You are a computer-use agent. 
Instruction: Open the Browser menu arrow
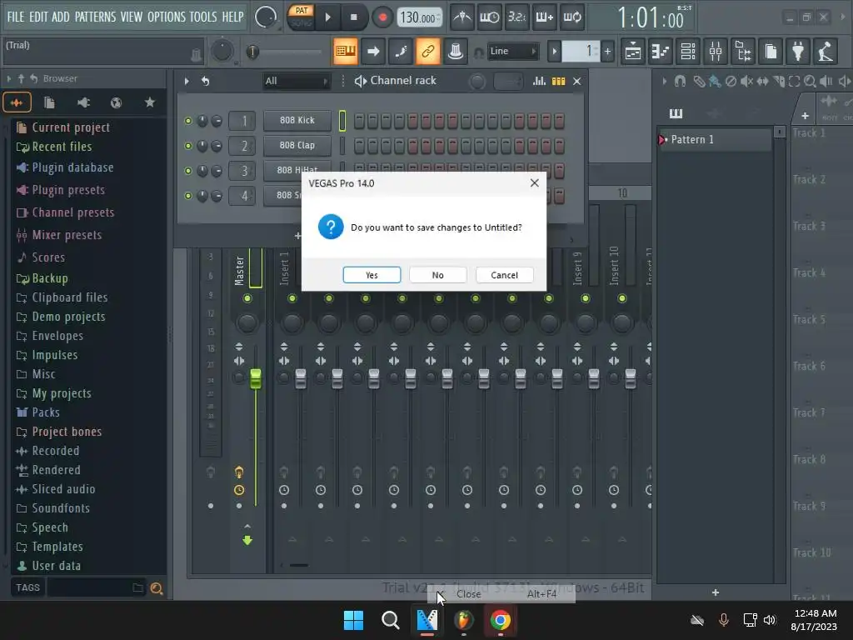pyautogui.click(x=9, y=79)
